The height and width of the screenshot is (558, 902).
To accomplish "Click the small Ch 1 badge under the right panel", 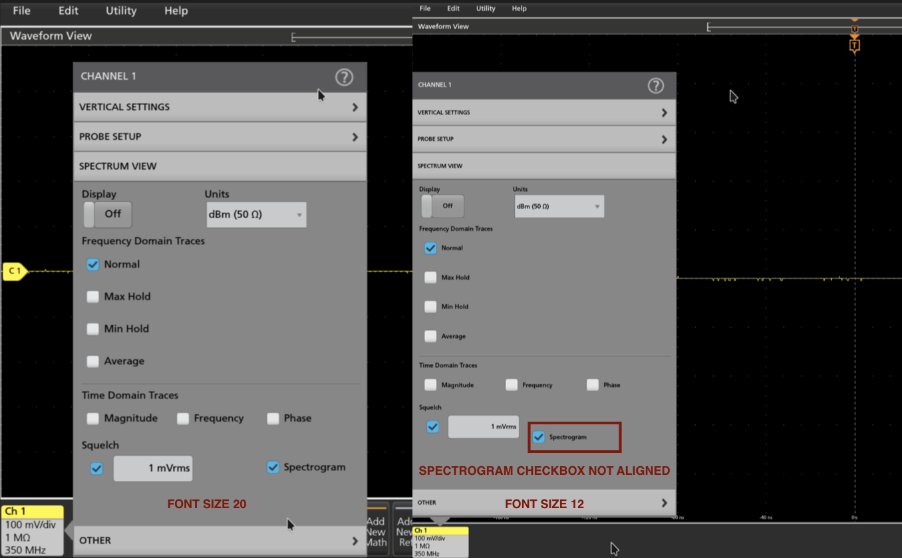I will pos(440,541).
